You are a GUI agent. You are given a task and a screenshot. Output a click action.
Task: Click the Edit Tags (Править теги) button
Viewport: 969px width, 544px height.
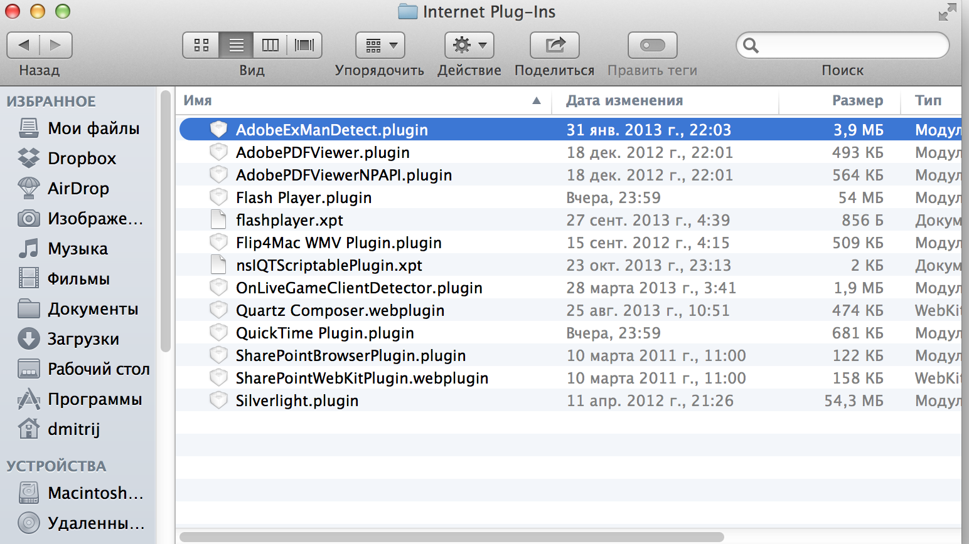click(653, 45)
